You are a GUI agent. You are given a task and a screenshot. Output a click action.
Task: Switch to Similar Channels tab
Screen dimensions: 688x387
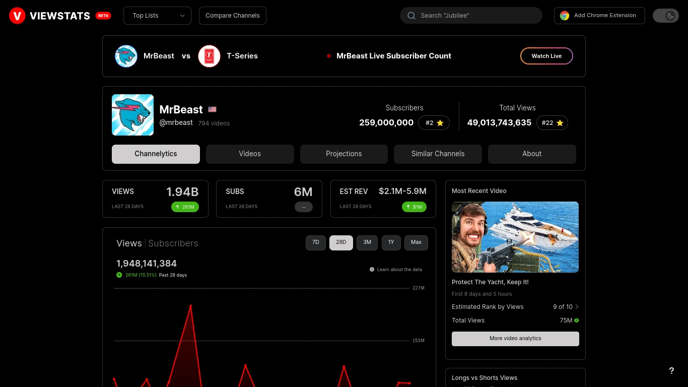click(x=438, y=154)
